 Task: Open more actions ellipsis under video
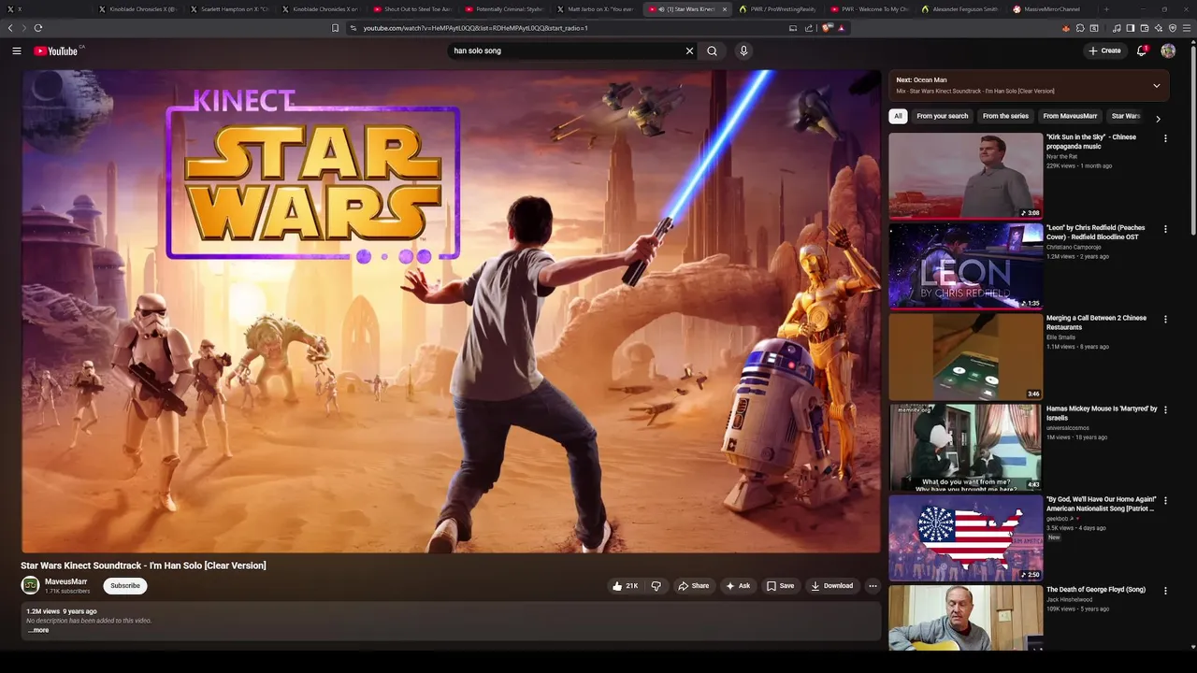pyautogui.click(x=873, y=586)
